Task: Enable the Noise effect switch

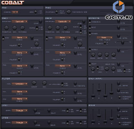Action: pyautogui.click(x=90, y=27)
